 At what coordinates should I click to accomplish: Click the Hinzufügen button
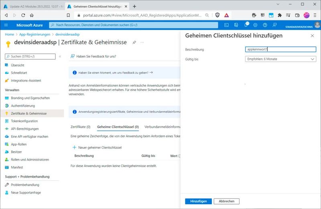pos(198,201)
